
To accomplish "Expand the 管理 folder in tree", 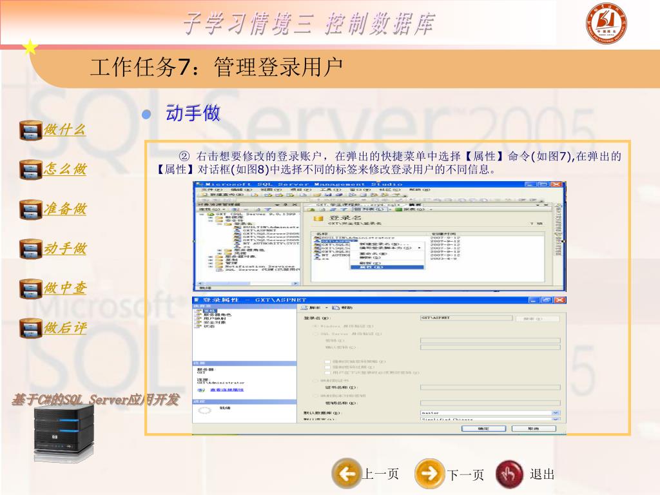I will [211, 263].
